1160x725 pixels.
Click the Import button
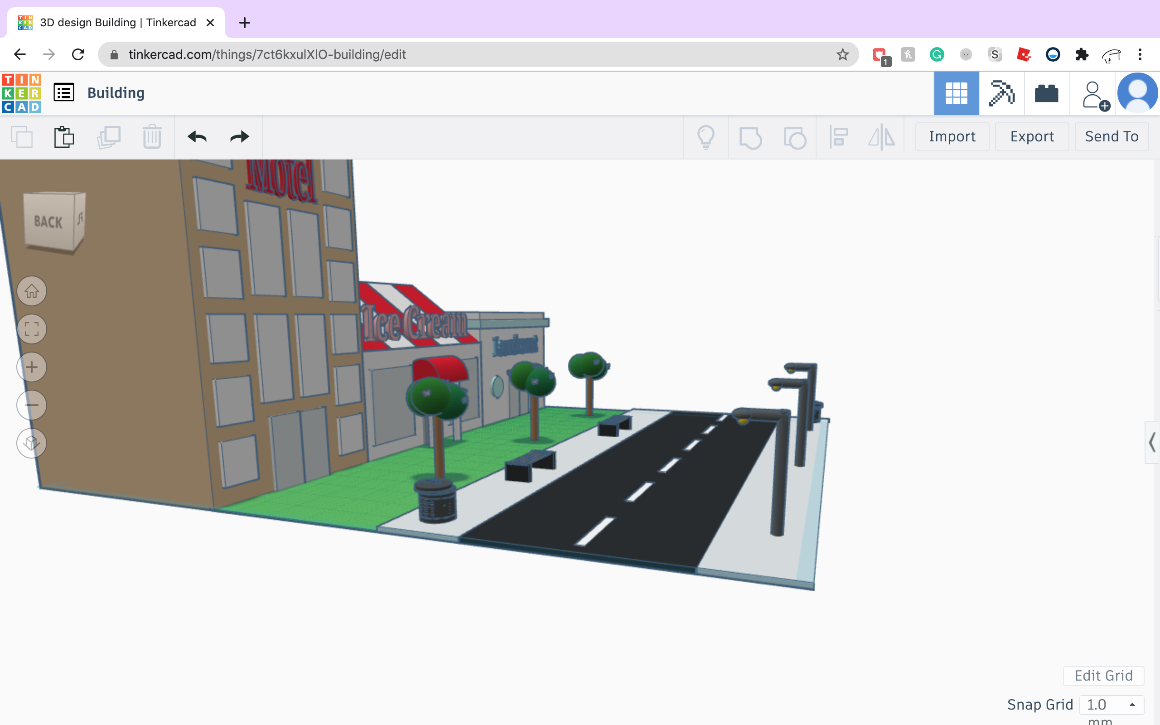pyautogui.click(x=952, y=137)
